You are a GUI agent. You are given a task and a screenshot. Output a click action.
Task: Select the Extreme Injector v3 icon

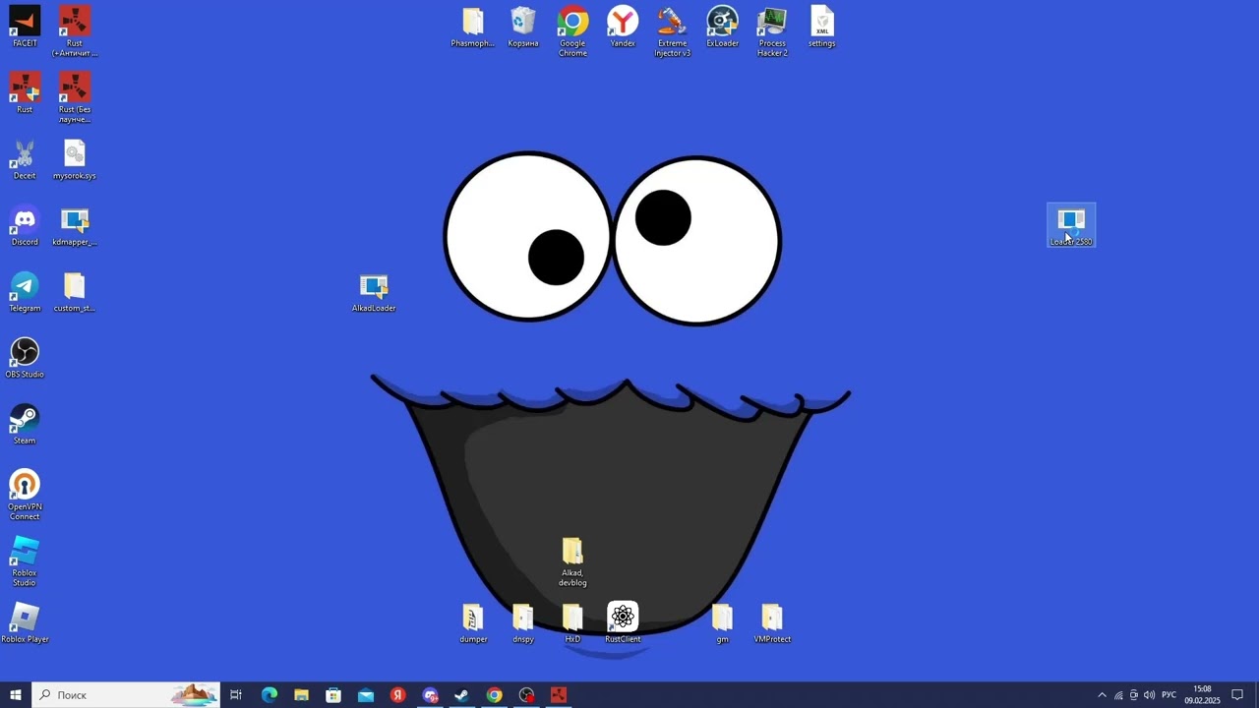click(673, 31)
